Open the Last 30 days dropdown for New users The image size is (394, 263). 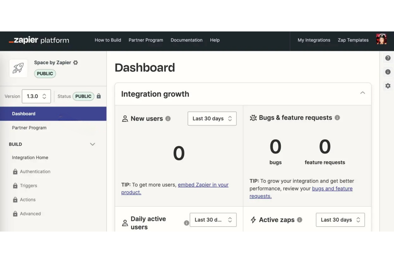[212, 118]
